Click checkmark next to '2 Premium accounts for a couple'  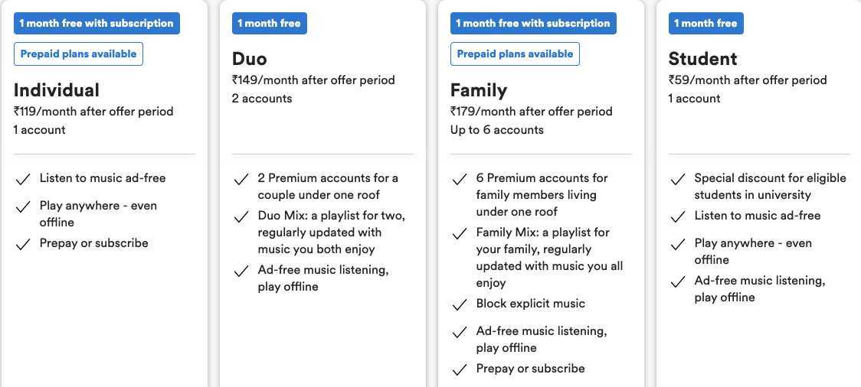pyautogui.click(x=241, y=179)
